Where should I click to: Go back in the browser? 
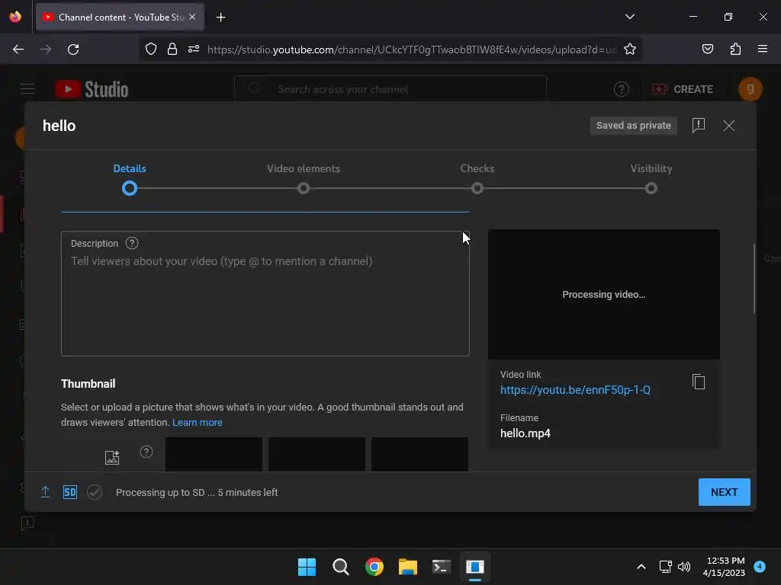coord(18,50)
